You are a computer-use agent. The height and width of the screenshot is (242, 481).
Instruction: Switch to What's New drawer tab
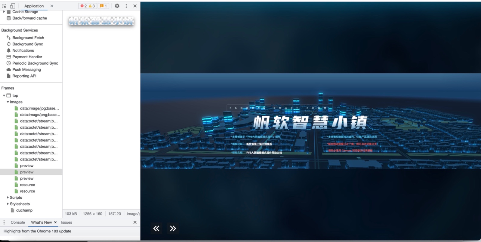pyautogui.click(x=42, y=222)
